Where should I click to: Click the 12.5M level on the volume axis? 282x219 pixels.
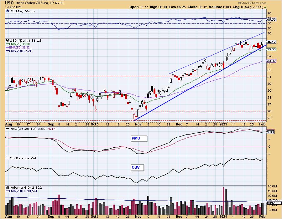pos(272,191)
